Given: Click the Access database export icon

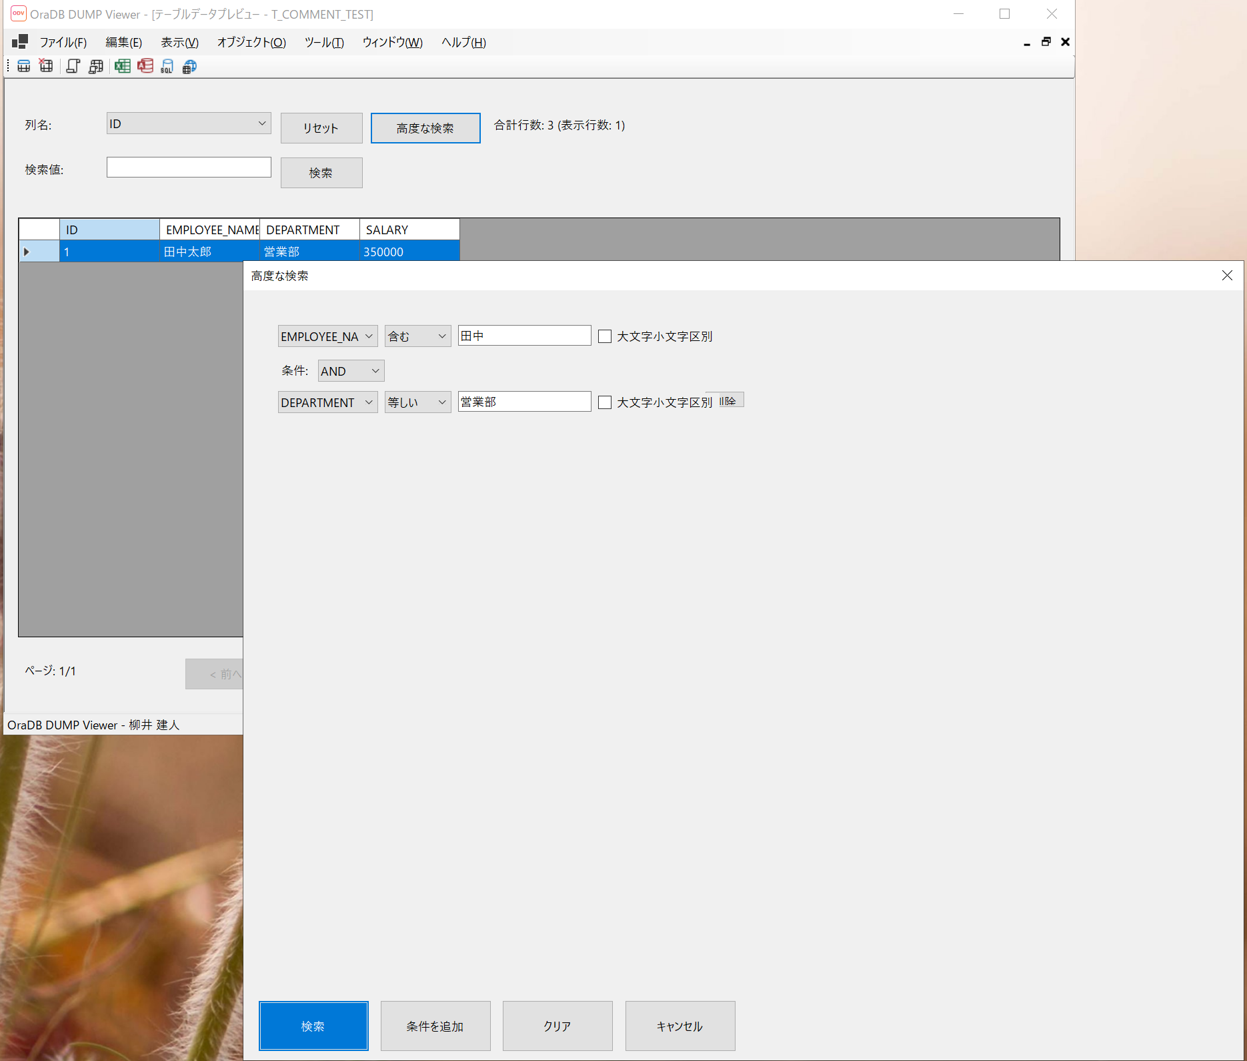Looking at the screenshot, I should tap(145, 66).
